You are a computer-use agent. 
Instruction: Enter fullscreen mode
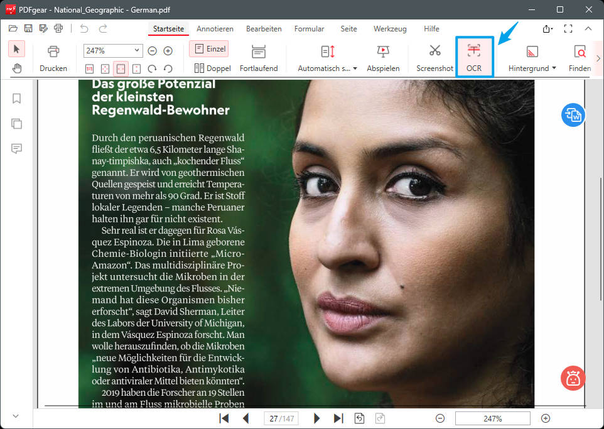[568, 28]
